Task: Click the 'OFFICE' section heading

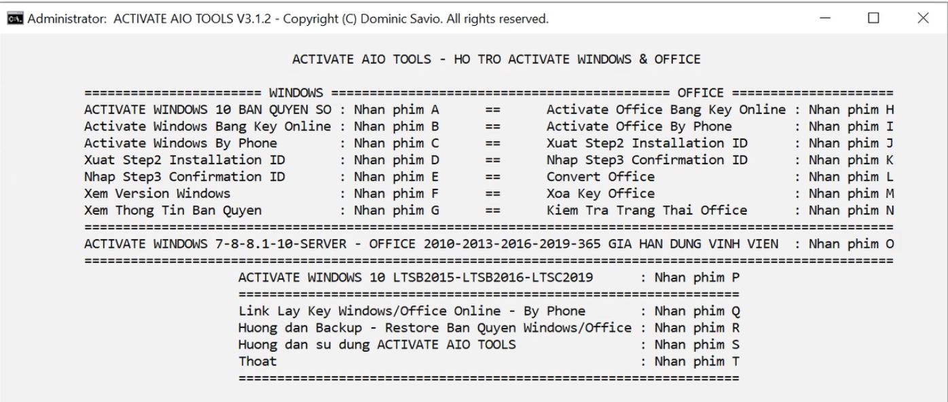Action: point(700,93)
